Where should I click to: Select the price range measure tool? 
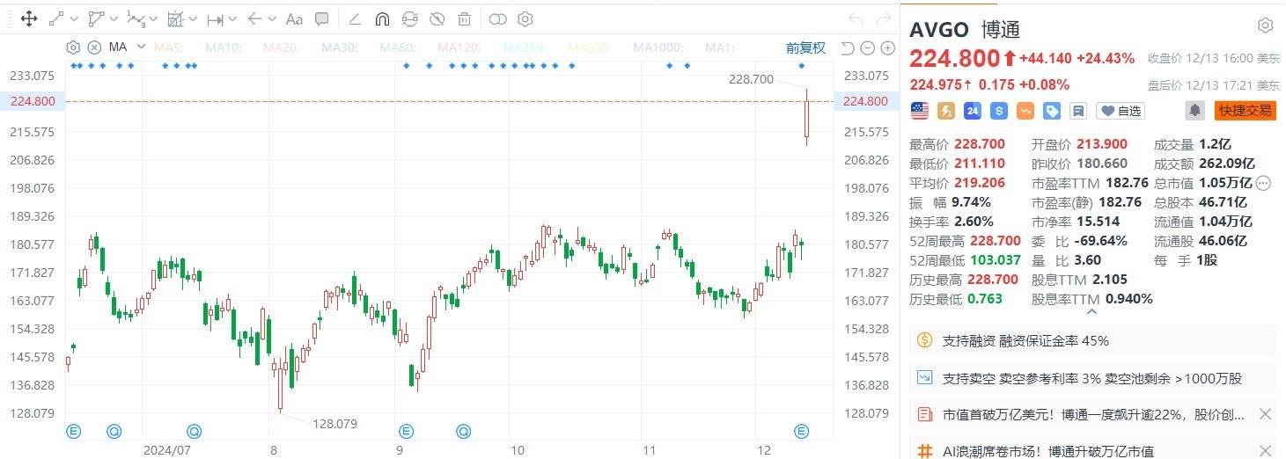(x=215, y=18)
